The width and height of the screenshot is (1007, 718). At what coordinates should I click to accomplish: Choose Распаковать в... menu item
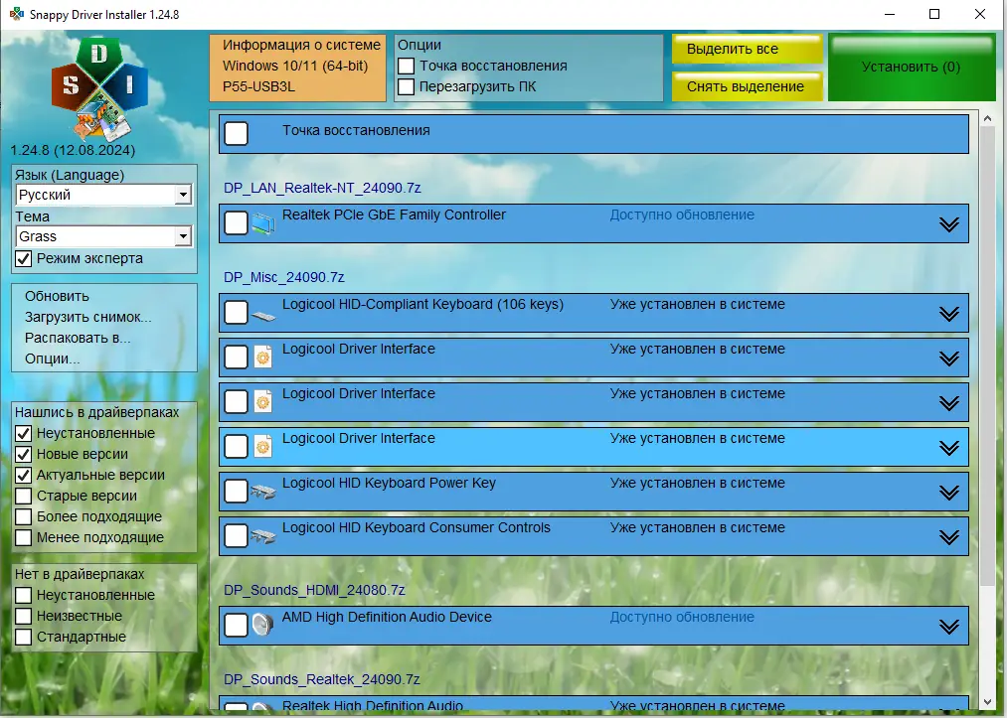click(78, 339)
